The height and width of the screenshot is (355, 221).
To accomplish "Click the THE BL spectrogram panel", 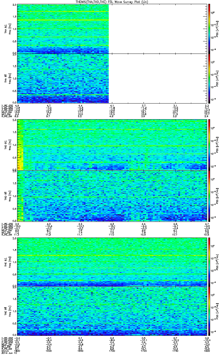I will (x=111, y=262).
